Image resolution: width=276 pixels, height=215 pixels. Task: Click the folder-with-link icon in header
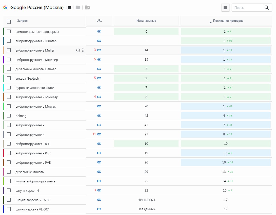click(x=87, y=8)
